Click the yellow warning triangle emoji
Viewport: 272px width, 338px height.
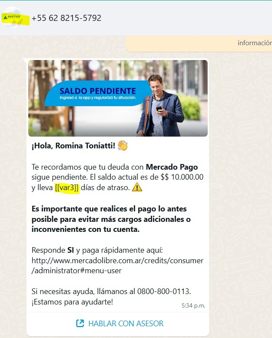point(137,187)
